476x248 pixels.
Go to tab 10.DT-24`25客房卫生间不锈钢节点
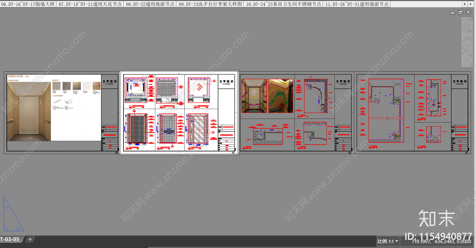(284, 4)
